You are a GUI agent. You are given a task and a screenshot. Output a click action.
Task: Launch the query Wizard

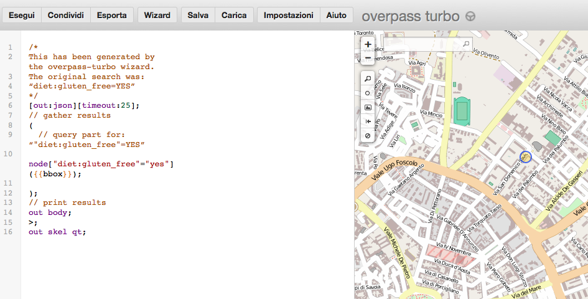click(157, 16)
